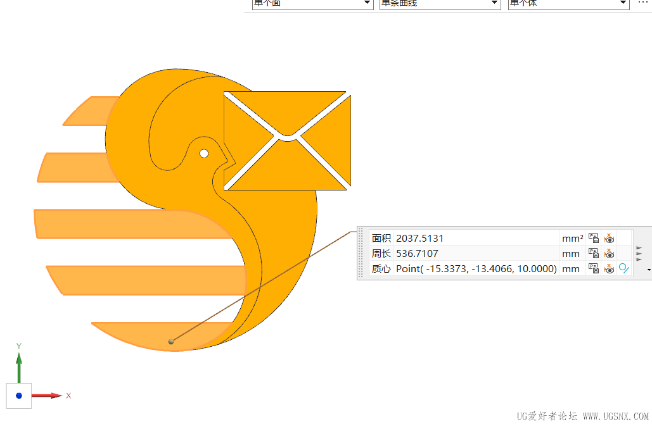
Task: Click the measurement anchor point on the model
Action: pos(171,341)
